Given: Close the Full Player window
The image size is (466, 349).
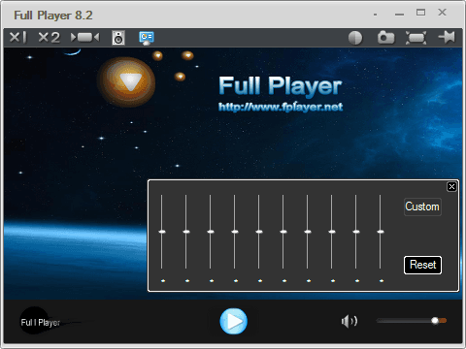Looking at the screenshot, I should point(442,13).
